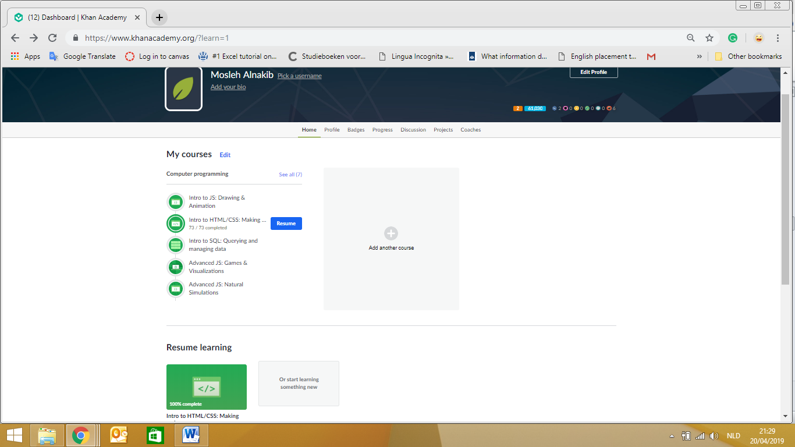This screenshot has width=795, height=447.
Task: Open the Discussion tab
Action: [413, 130]
